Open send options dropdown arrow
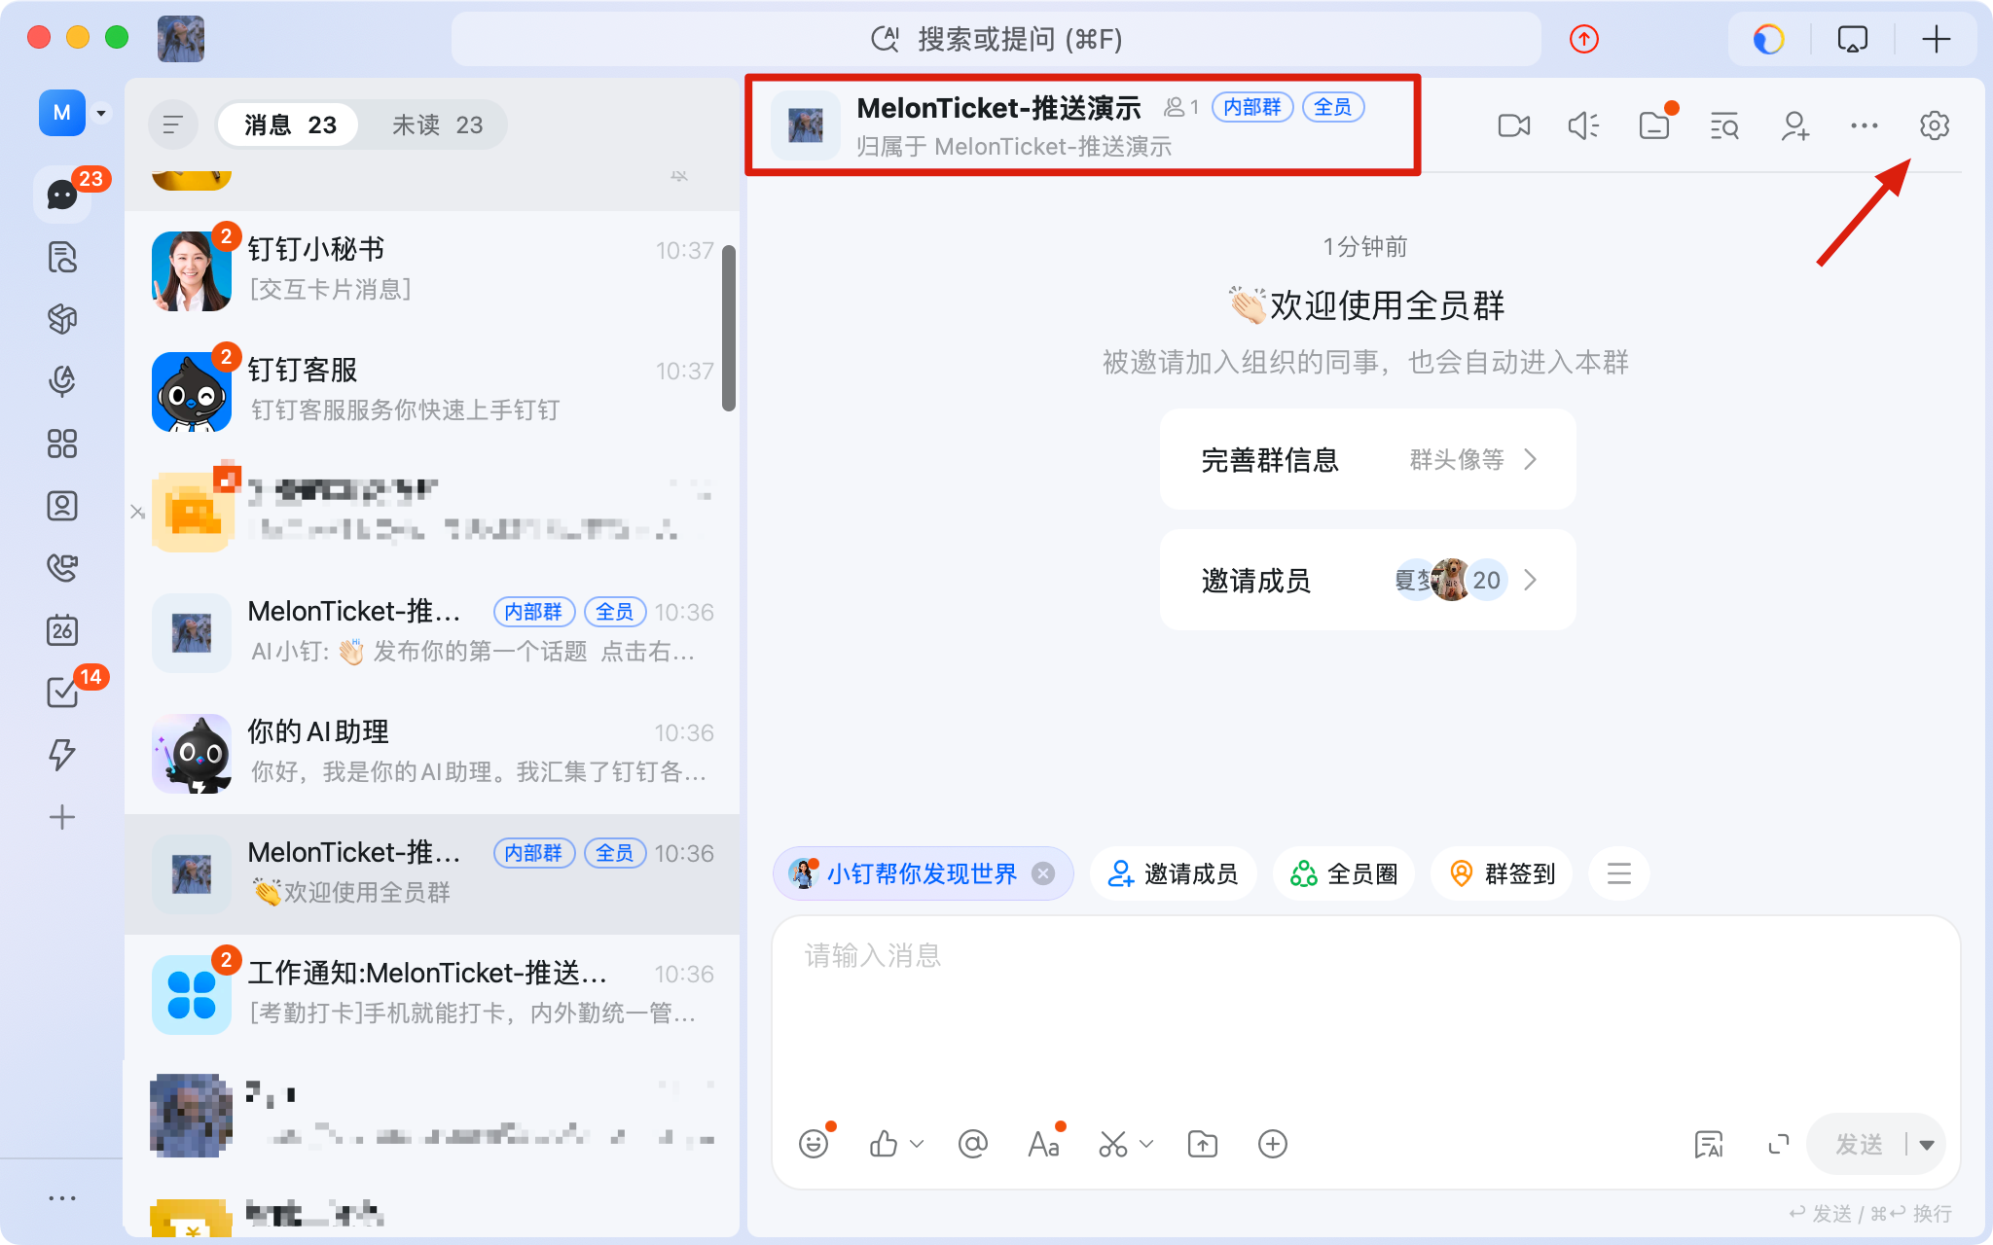The width and height of the screenshot is (1993, 1245). [x=1927, y=1145]
